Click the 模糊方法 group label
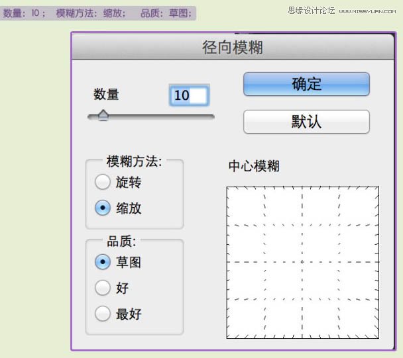Screen dimensions: 403x358 point(134,161)
